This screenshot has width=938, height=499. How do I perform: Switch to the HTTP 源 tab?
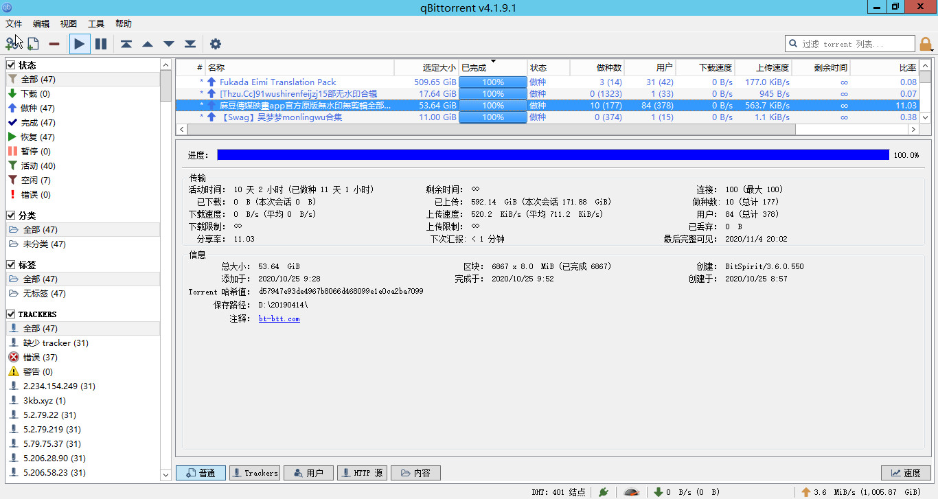(x=363, y=473)
